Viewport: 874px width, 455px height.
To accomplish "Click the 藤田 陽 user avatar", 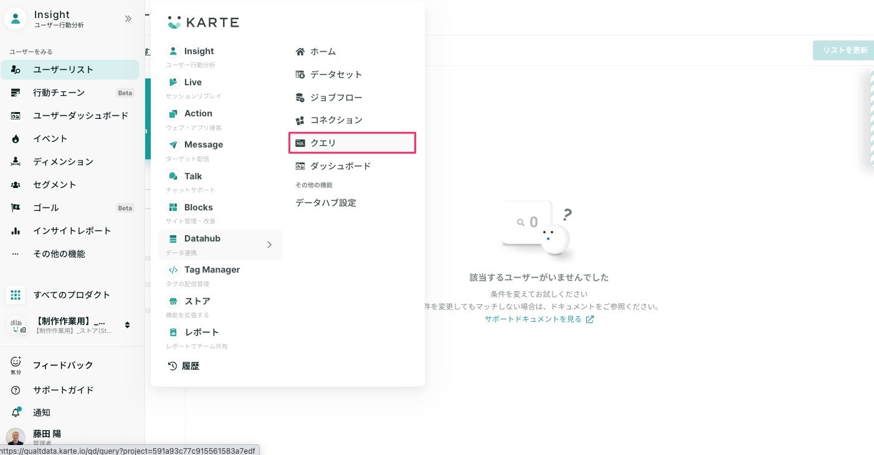I will pyautogui.click(x=16, y=436).
